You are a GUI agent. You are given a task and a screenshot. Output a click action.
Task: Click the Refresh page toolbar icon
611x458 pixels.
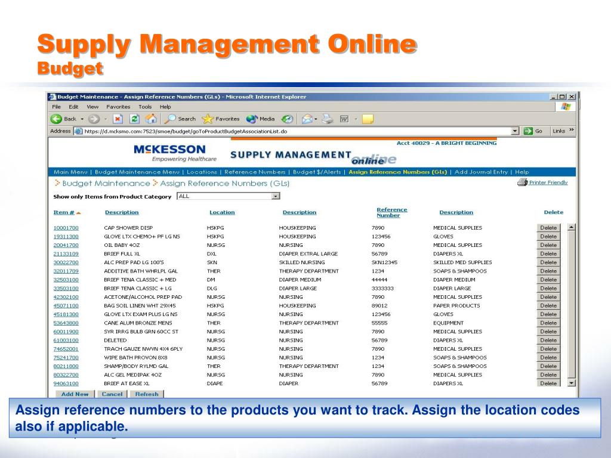[x=134, y=119]
